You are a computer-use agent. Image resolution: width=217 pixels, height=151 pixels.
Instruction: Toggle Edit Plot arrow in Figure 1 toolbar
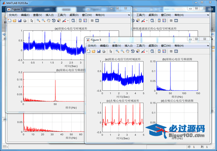32,21
